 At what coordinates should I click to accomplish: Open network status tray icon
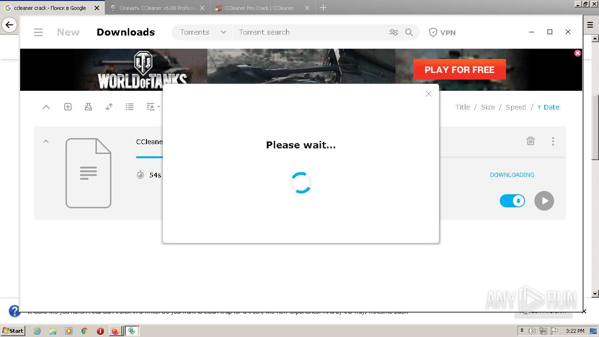click(x=543, y=331)
